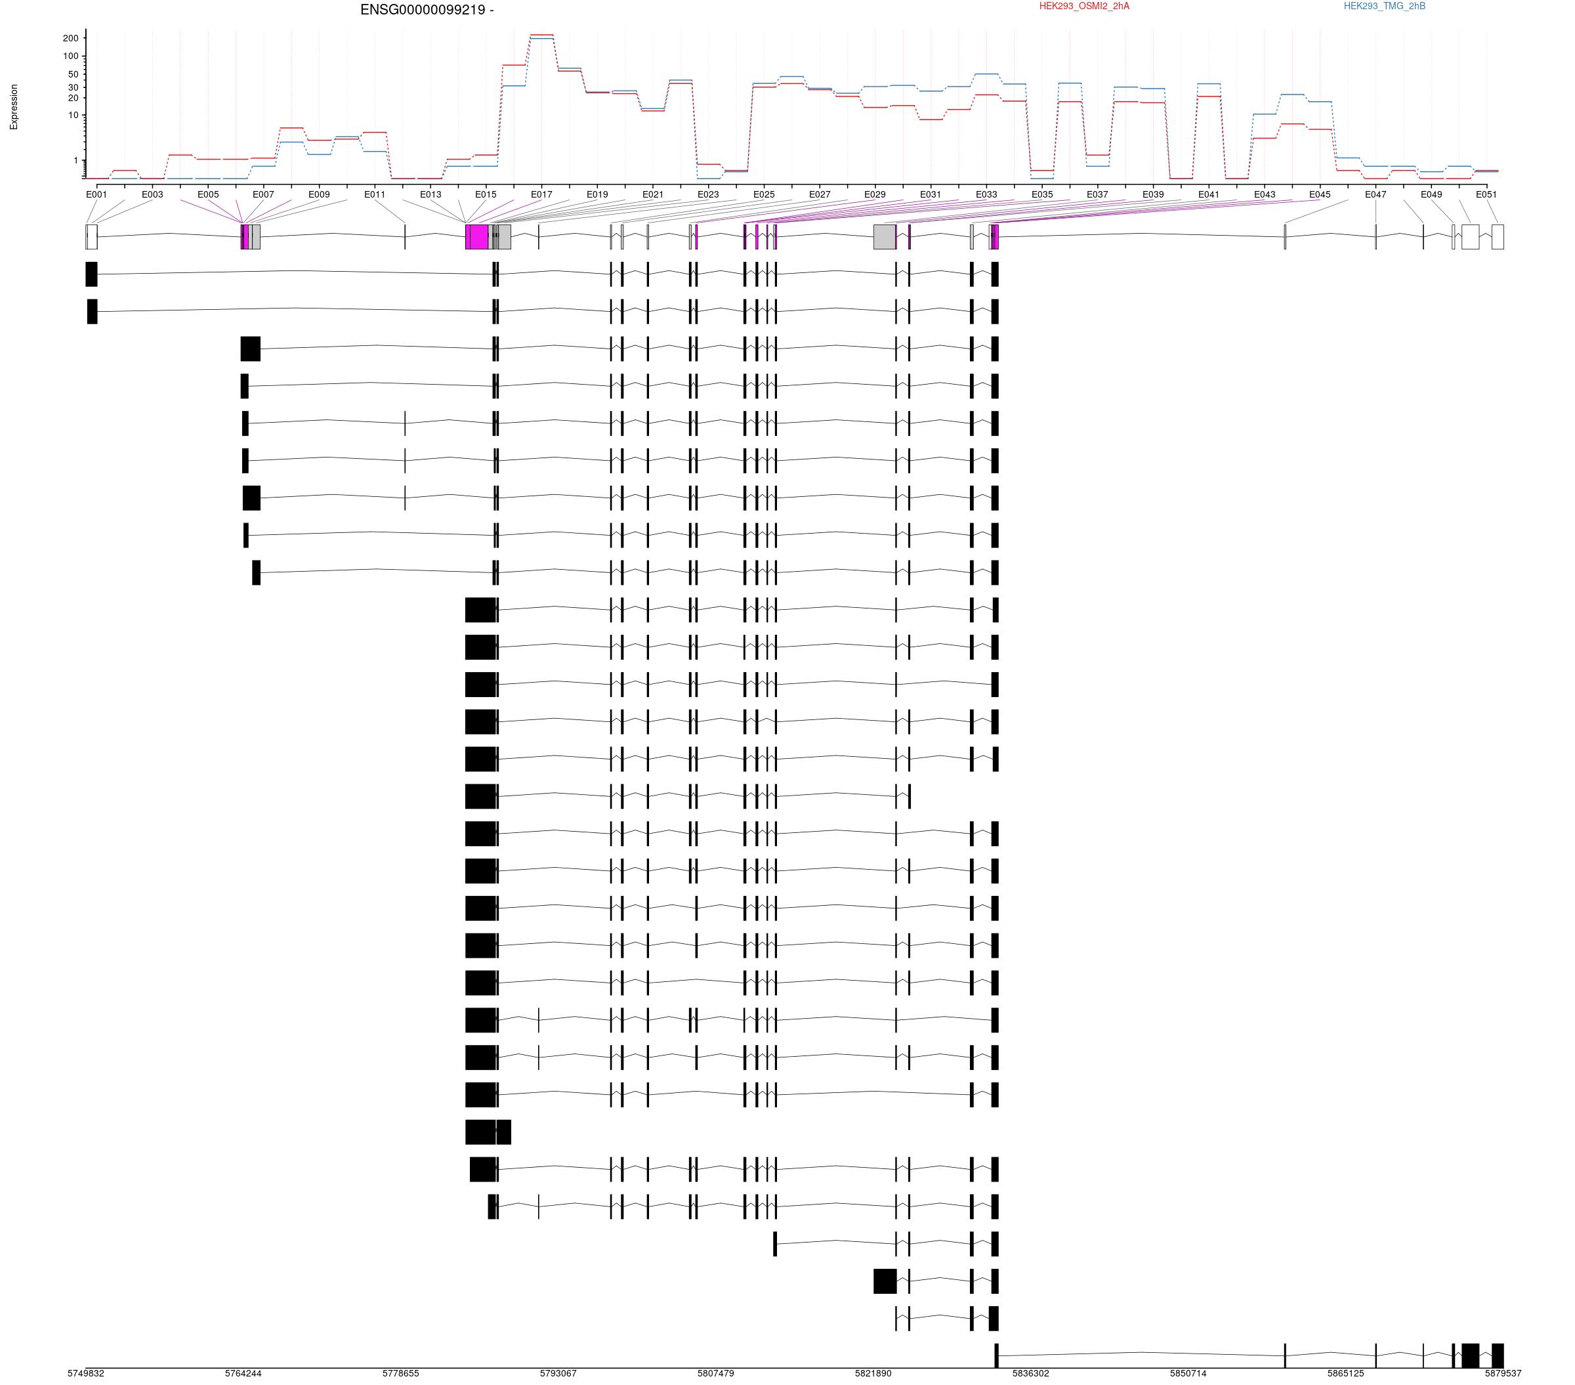Click the y-axis tick label 200
Viewport: 1575px width, 1385px height.
tap(70, 39)
